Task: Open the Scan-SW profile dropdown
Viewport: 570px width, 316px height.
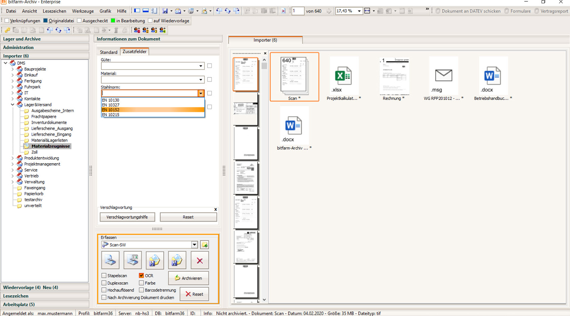Action: (194, 245)
